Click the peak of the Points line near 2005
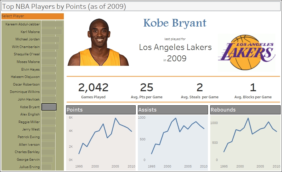The image size is (282, 172). pyautogui.click(x=115, y=118)
